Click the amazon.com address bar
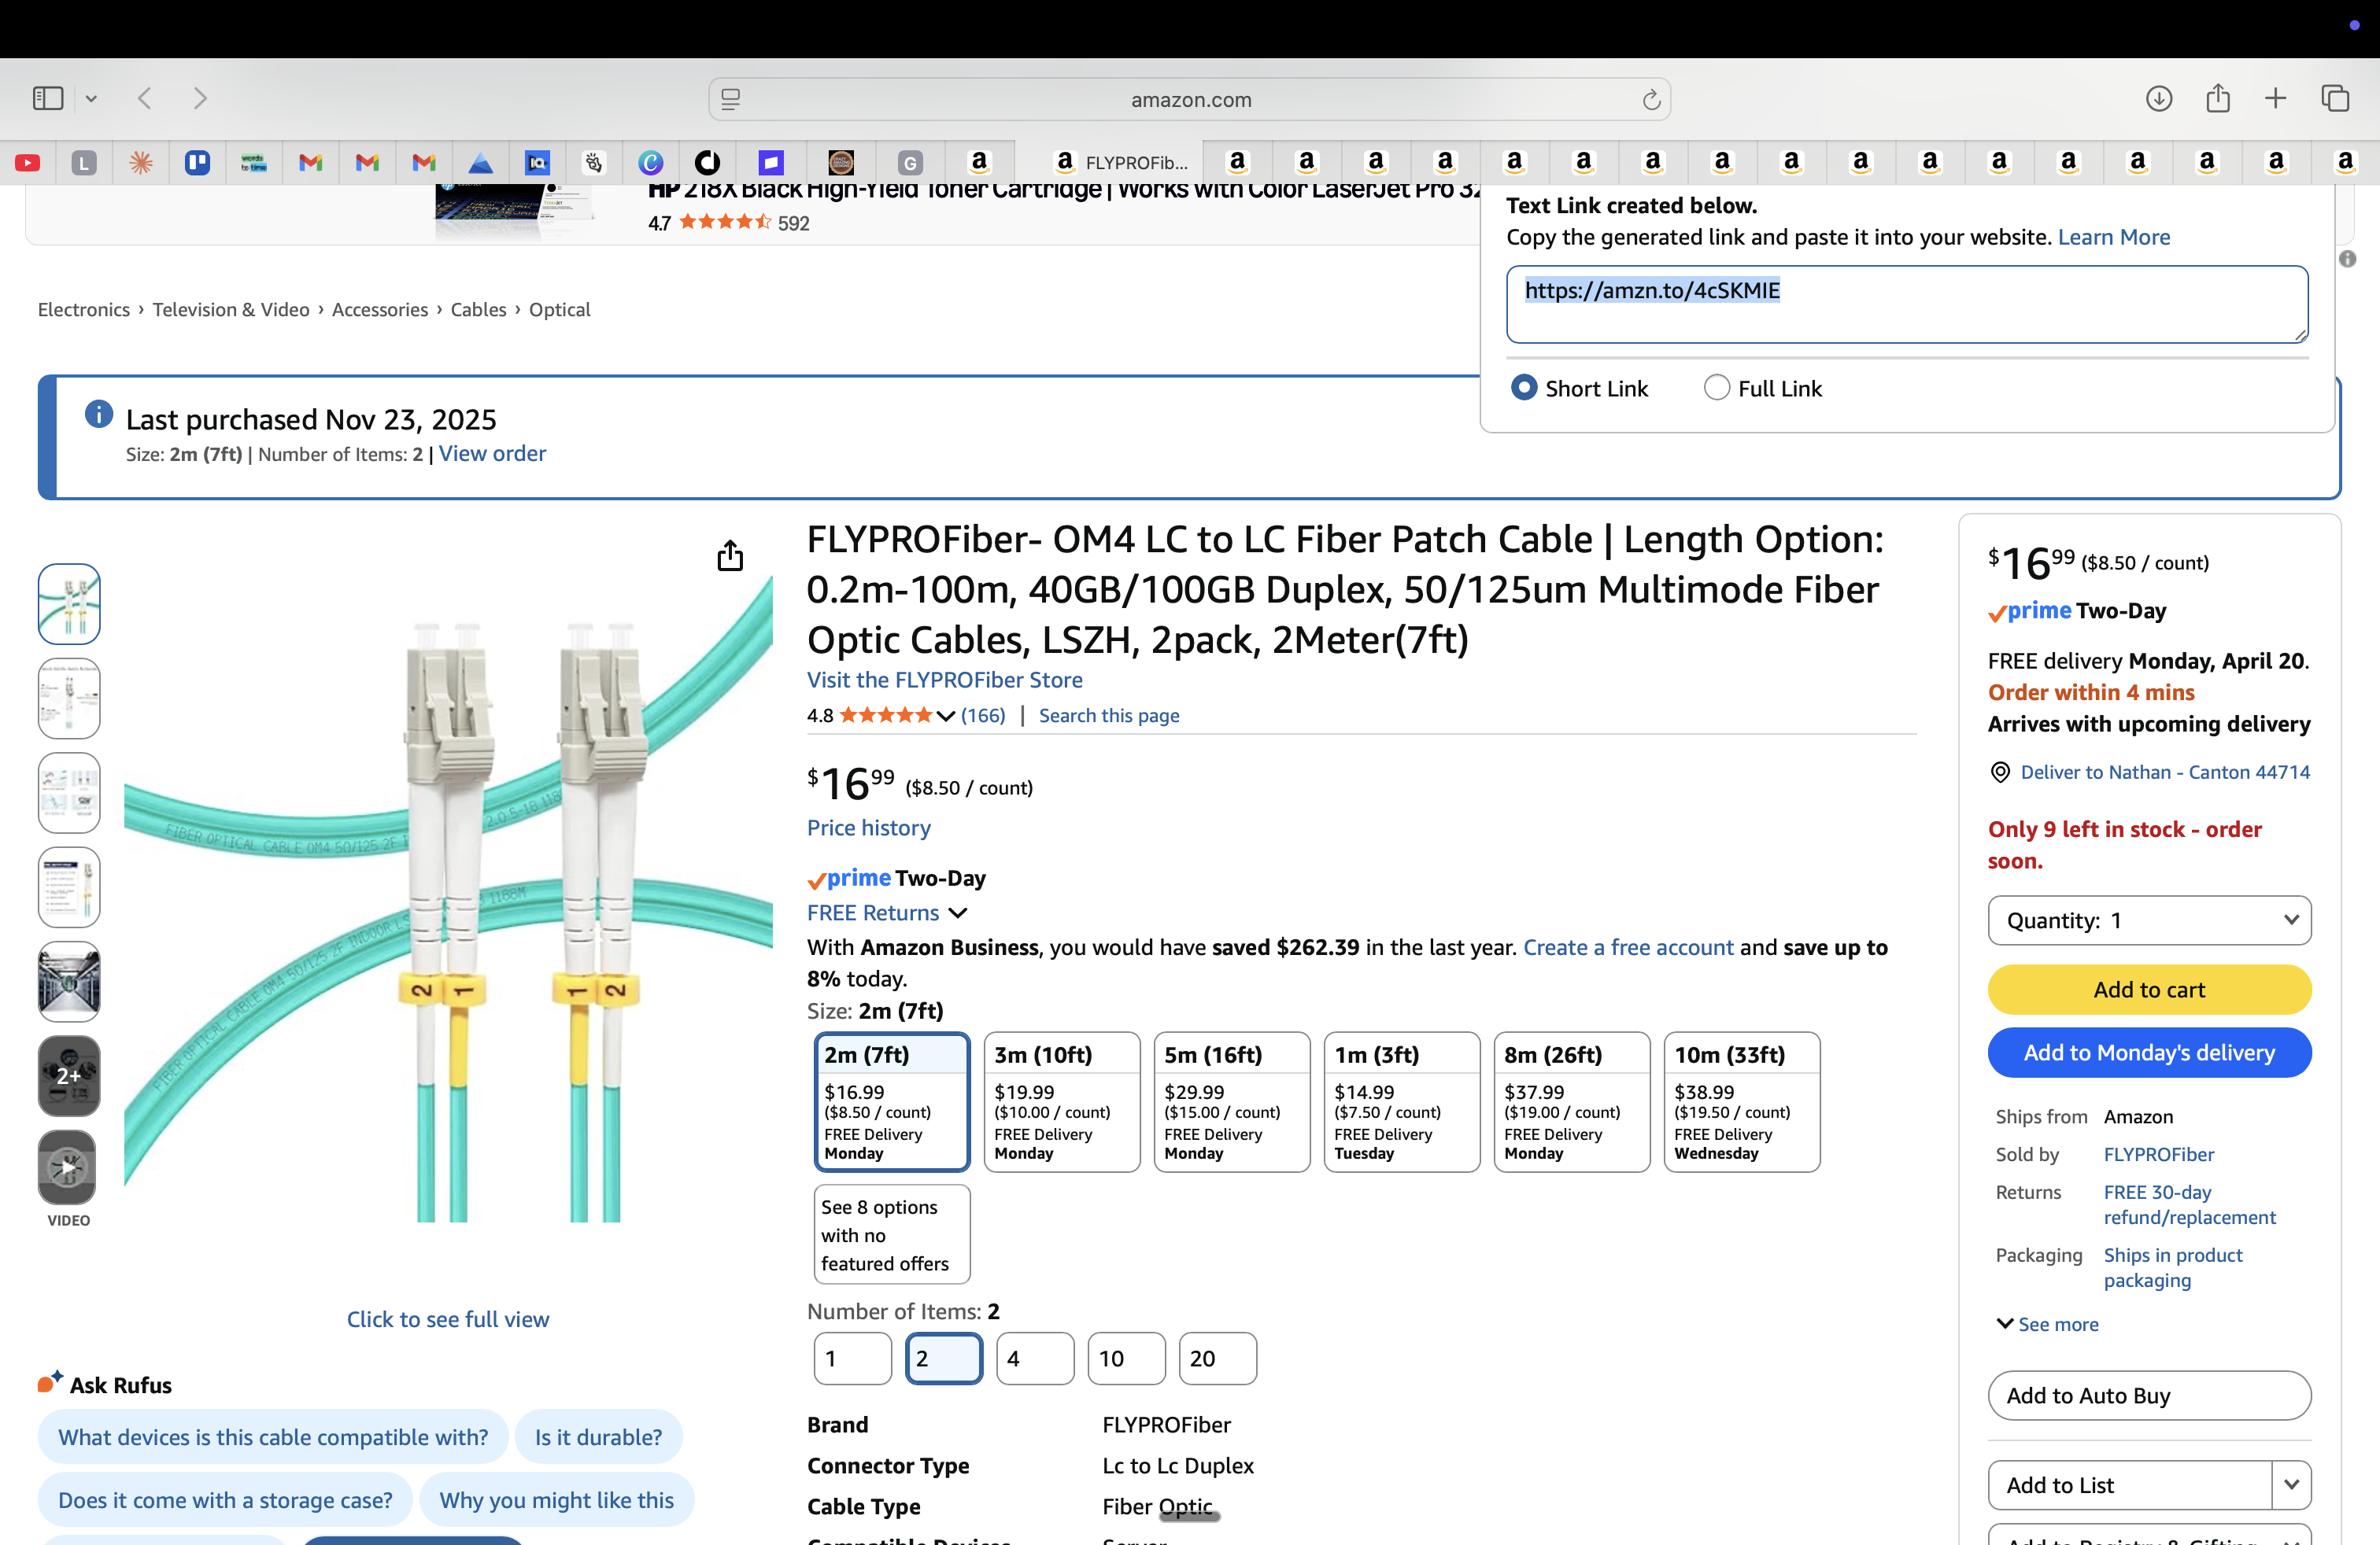Viewport: 2380px width, 1545px height. click(x=1190, y=99)
